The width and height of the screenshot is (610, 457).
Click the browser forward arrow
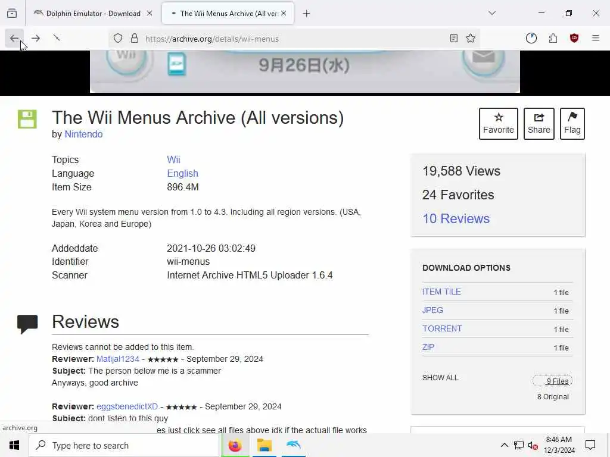coord(36,38)
